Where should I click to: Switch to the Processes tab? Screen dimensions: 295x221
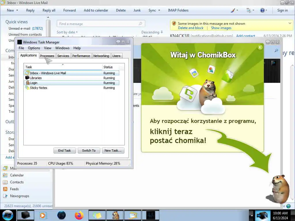47,56
